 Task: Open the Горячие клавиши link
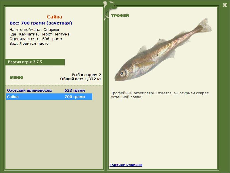126,165
